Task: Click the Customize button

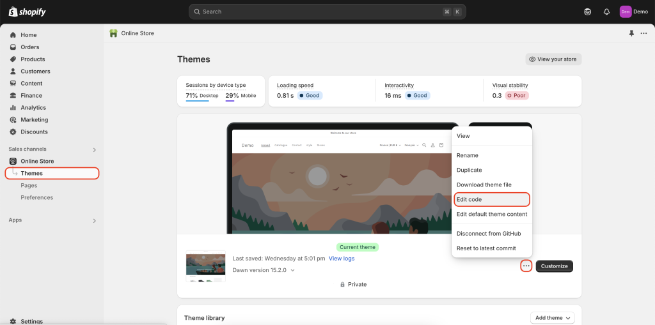Action: click(555, 266)
